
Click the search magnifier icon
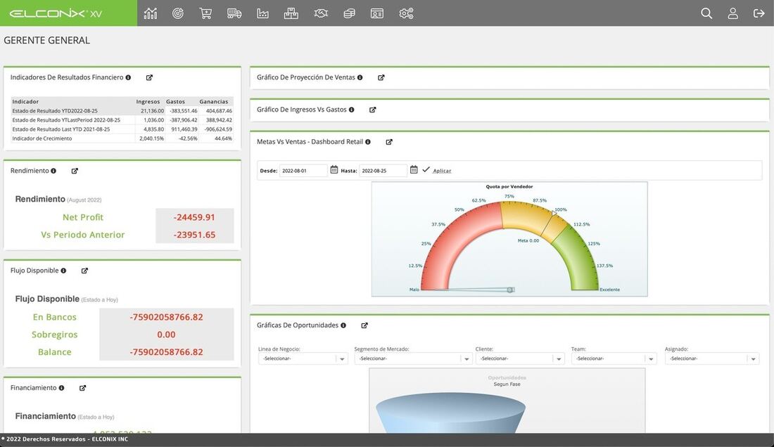[706, 13]
